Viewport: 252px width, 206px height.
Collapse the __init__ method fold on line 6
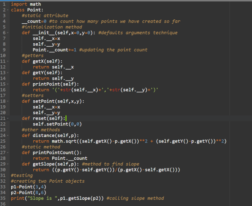click(8, 33)
